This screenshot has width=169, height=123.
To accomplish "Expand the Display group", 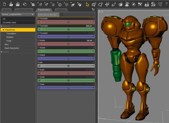I will pos(1,52).
